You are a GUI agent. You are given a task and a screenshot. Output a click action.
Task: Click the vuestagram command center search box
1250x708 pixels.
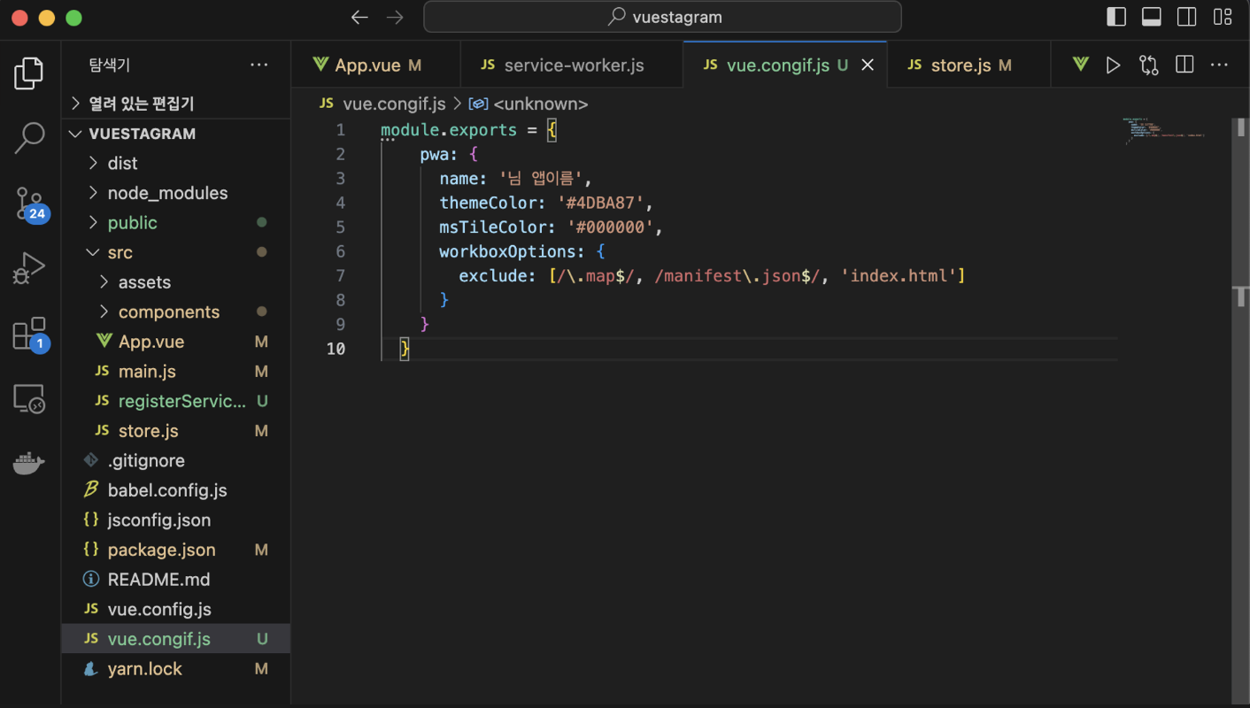[x=662, y=17]
